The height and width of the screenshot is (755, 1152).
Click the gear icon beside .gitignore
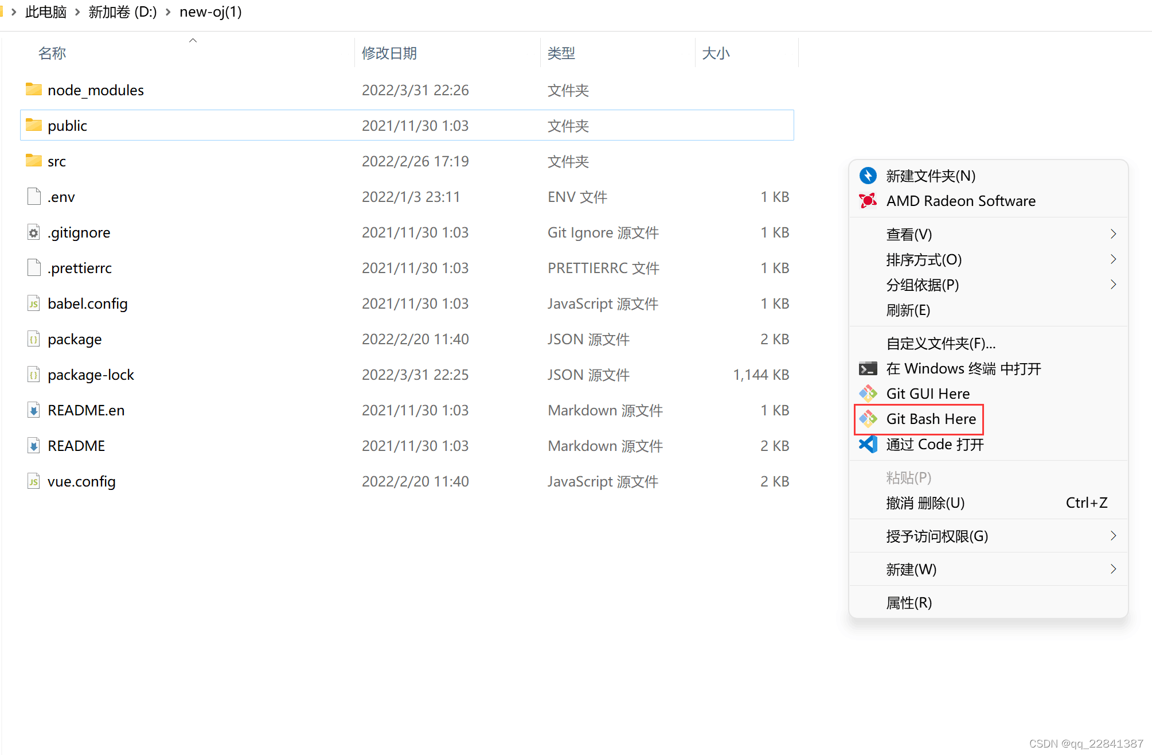[33, 232]
